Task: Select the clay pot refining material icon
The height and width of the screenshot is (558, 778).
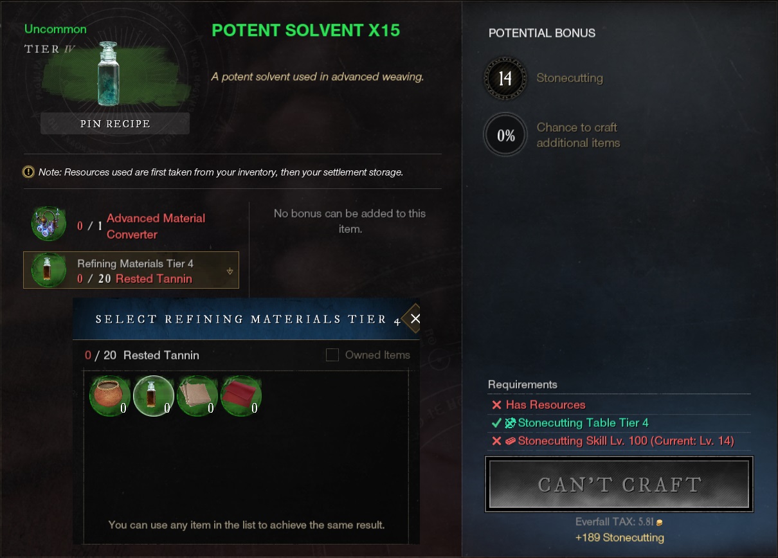Action: [x=109, y=396]
